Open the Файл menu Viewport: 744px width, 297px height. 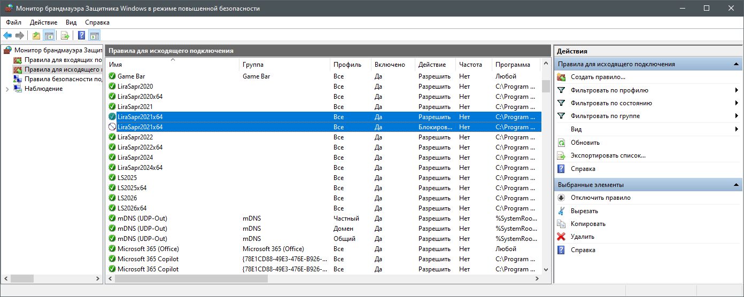[14, 22]
